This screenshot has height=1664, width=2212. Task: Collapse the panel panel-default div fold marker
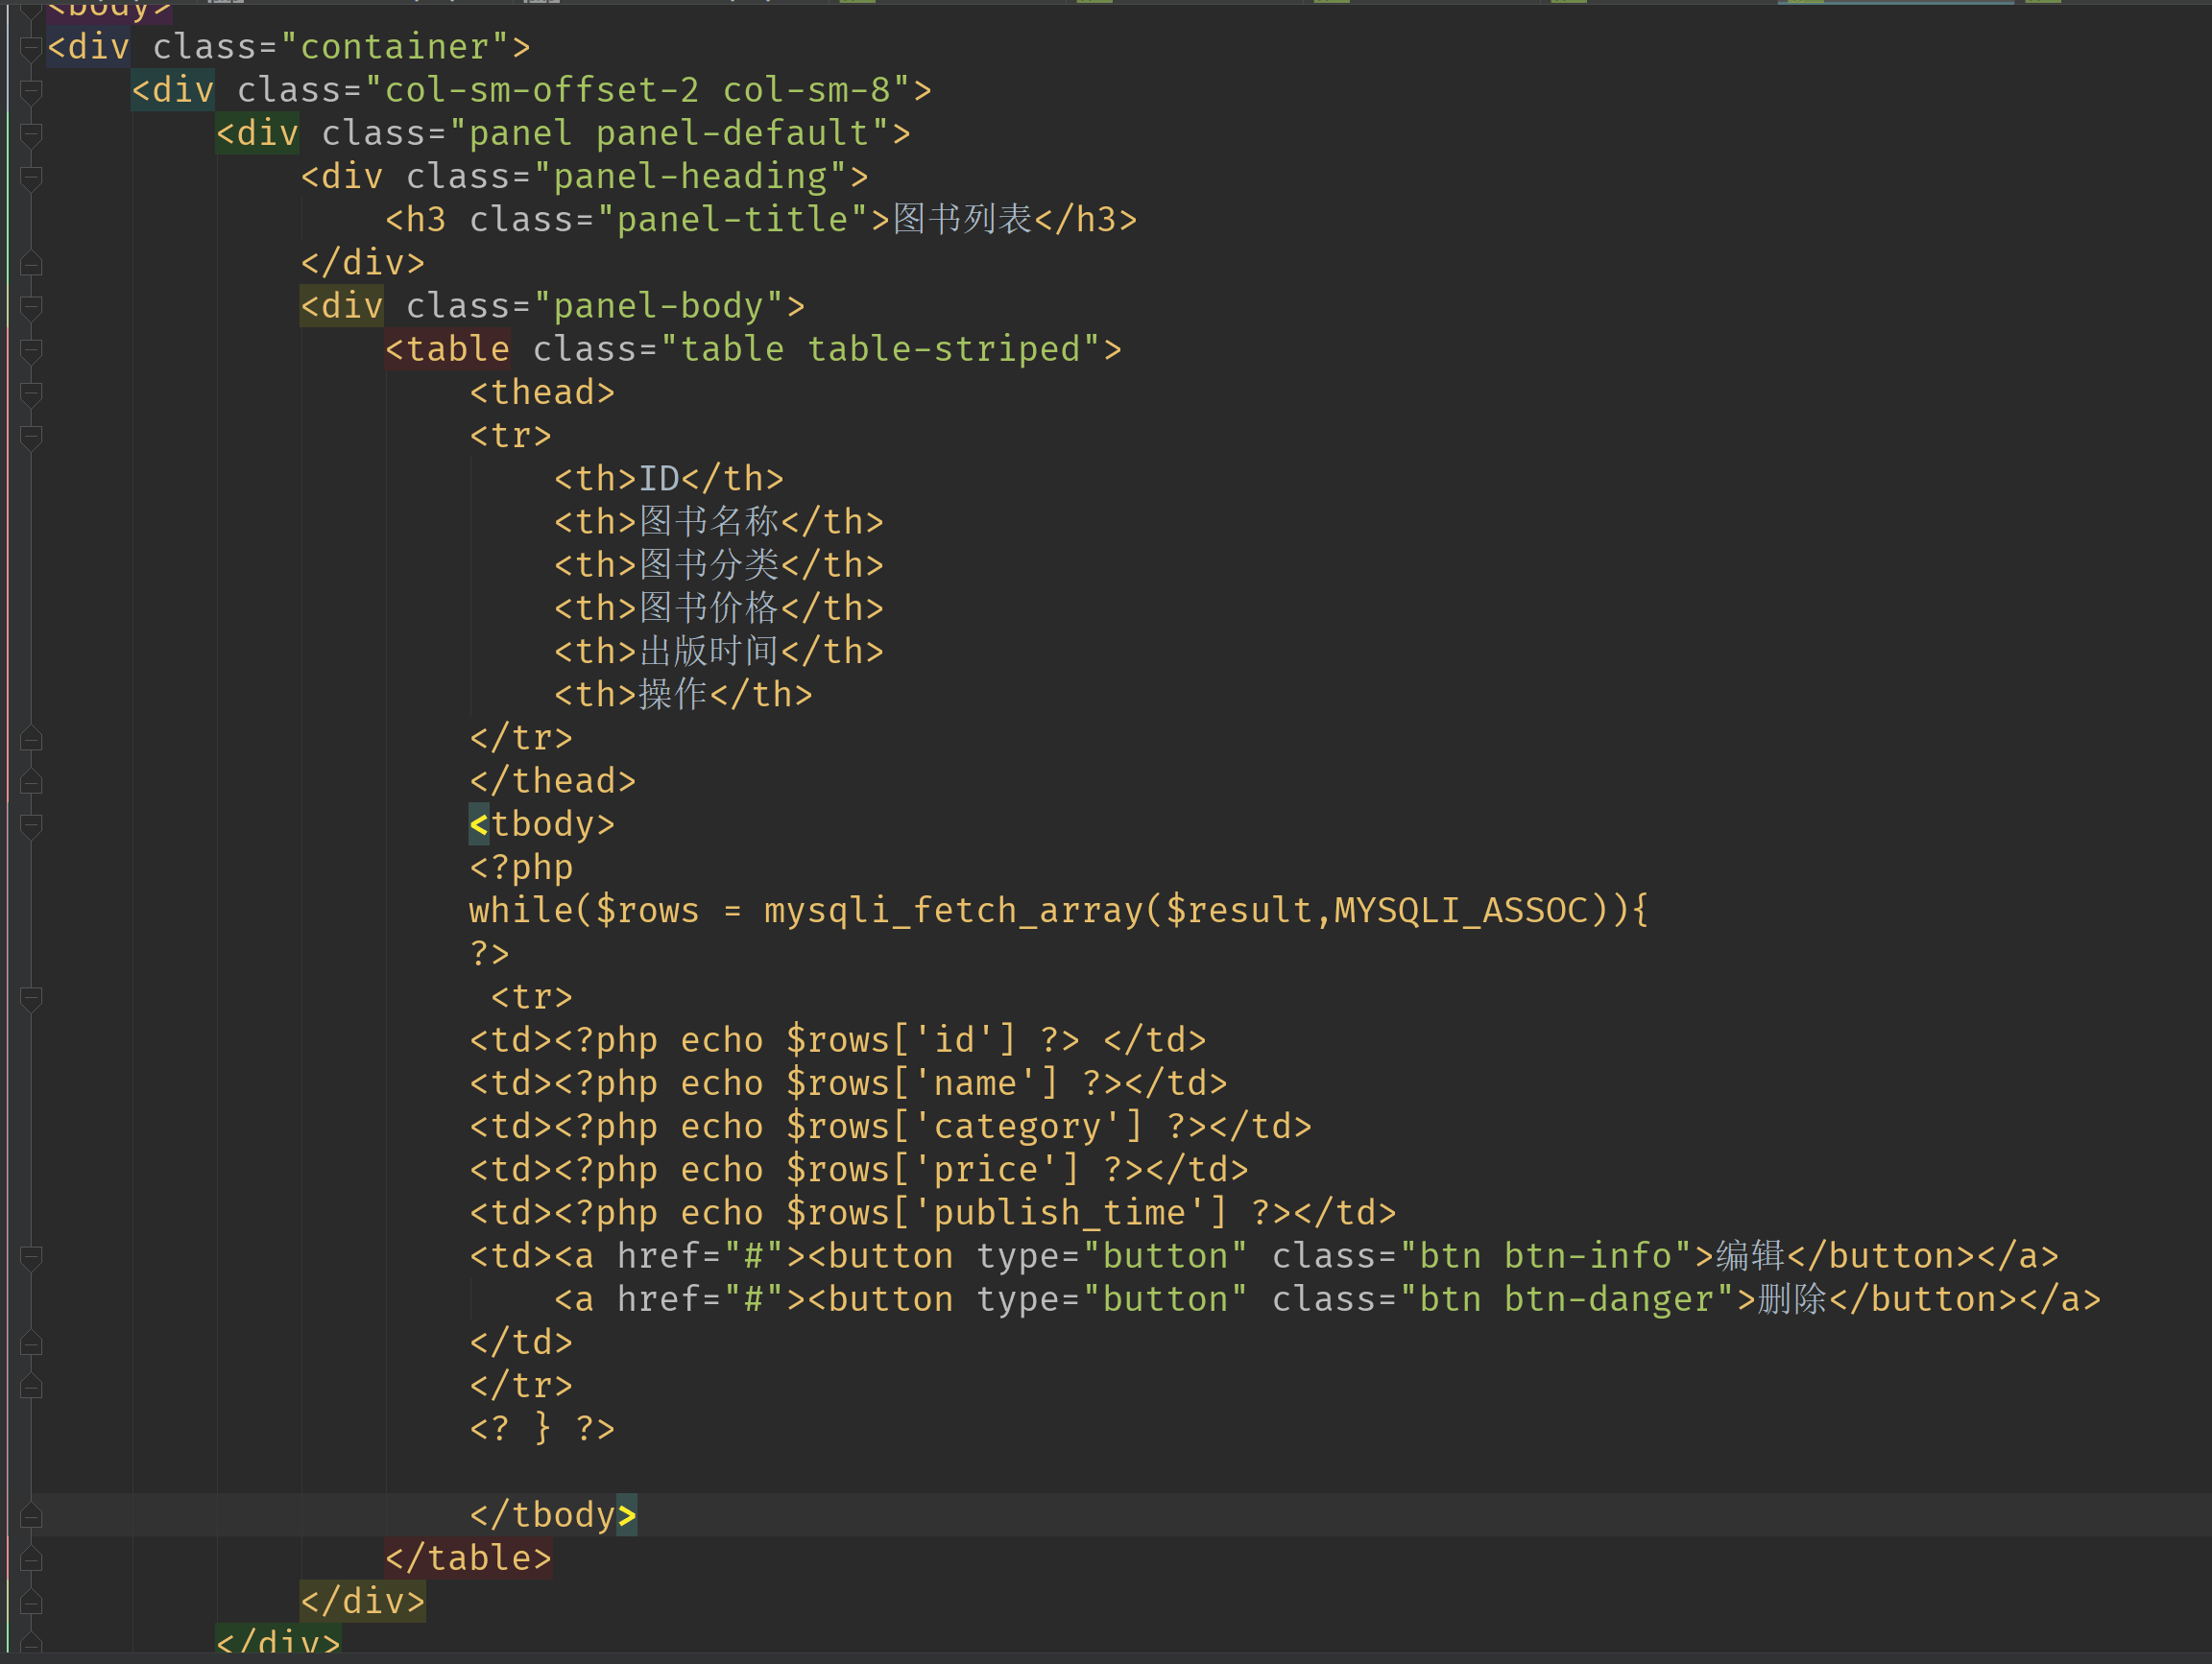click(31, 134)
